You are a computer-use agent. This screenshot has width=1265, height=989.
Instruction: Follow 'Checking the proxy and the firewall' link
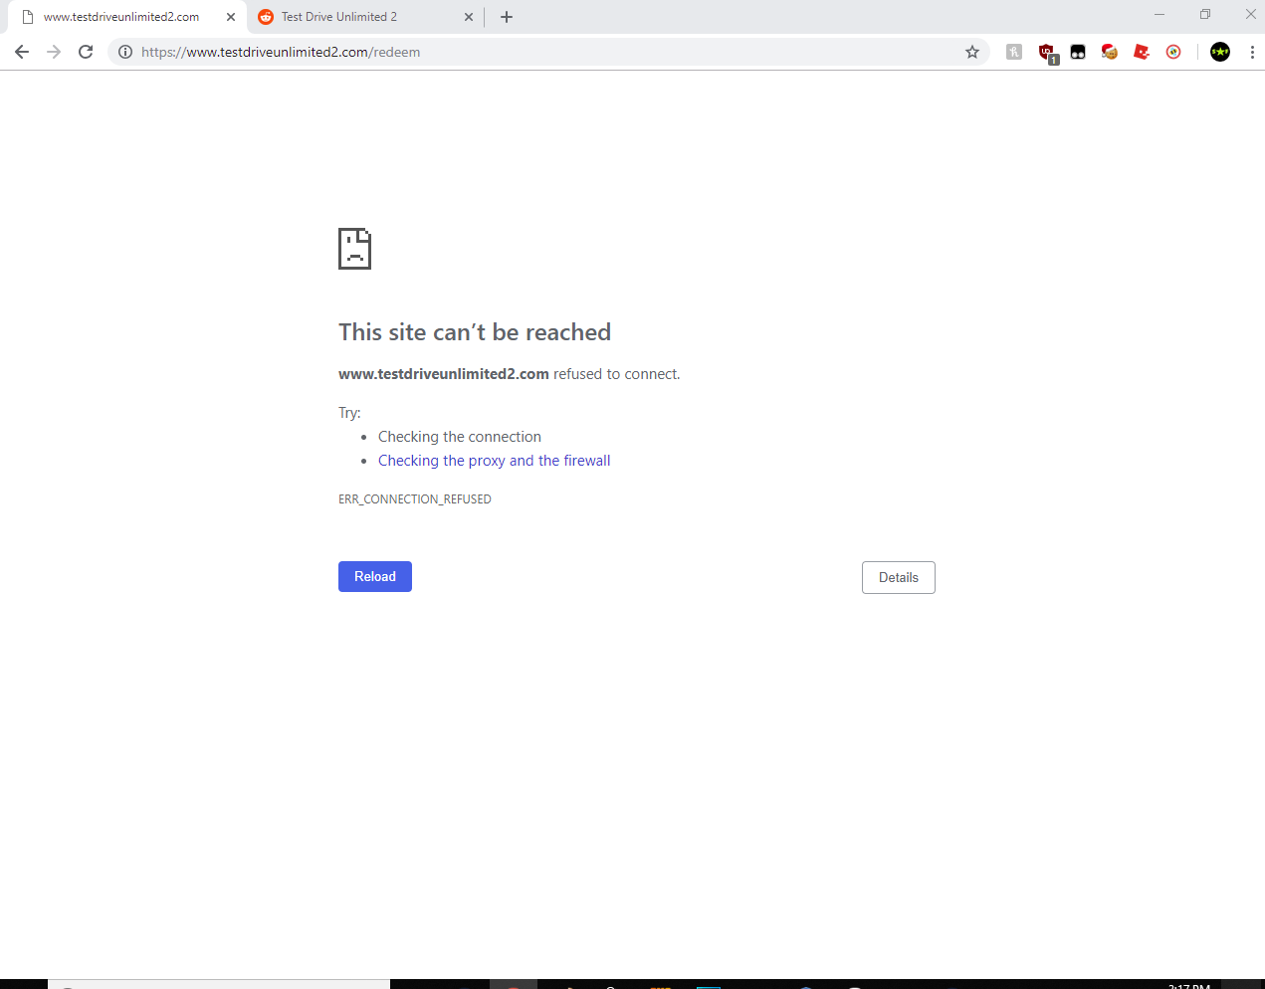click(495, 461)
